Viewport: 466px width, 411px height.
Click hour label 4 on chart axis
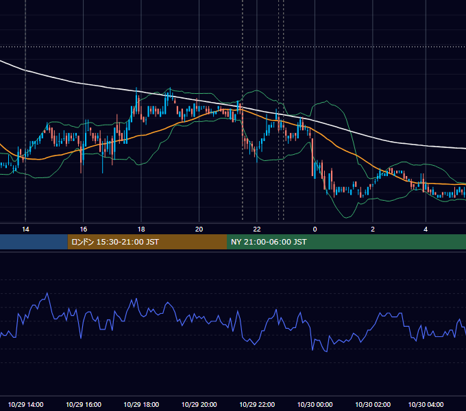(x=426, y=229)
